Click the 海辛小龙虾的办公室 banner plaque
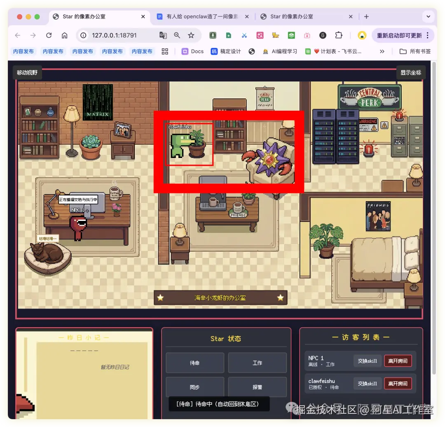 tap(220, 298)
